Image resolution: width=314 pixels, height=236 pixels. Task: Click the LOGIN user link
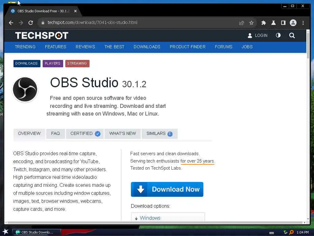[258, 36]
